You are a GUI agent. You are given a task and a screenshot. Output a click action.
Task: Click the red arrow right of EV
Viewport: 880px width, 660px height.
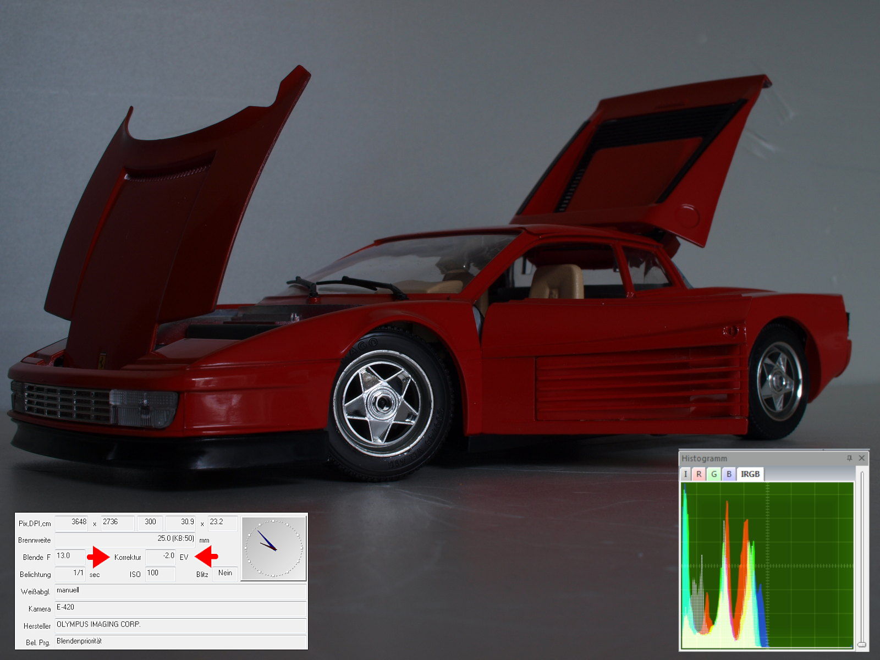[207, 557]
